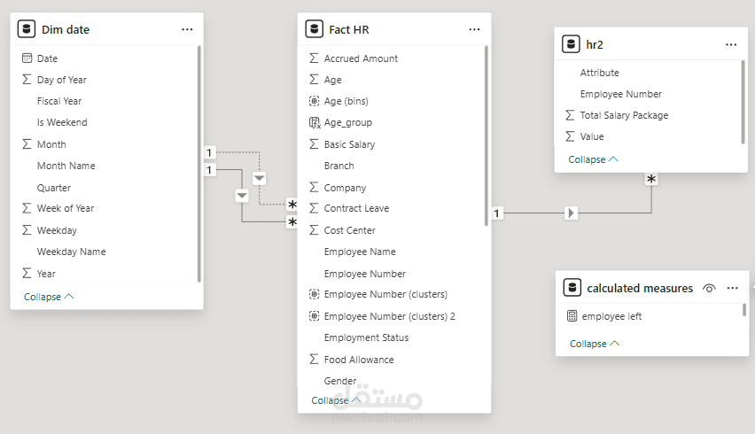Collapse the hr2 table

pos(593,159)
